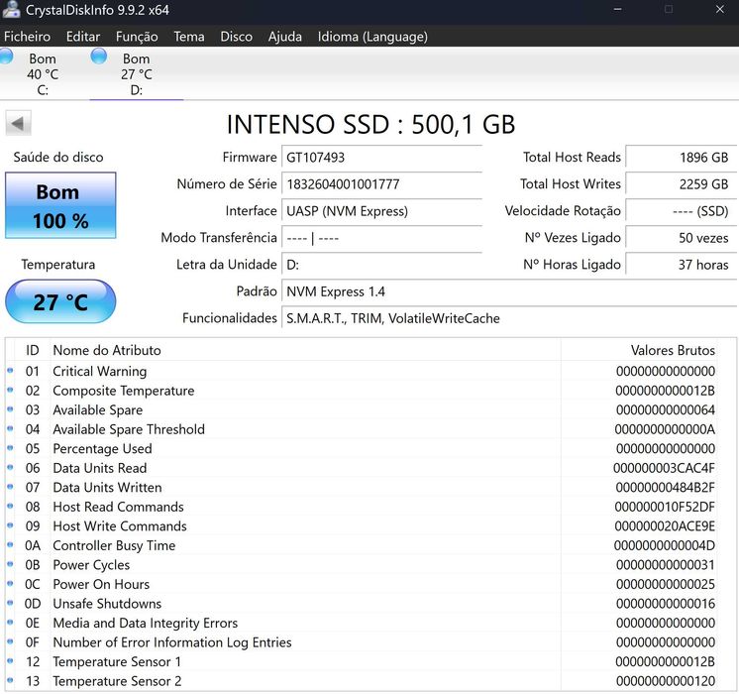Image resolution: width=739 pixels, height=694 pixels.
Task: Open the Tema menu
Action: click(189, 37)
